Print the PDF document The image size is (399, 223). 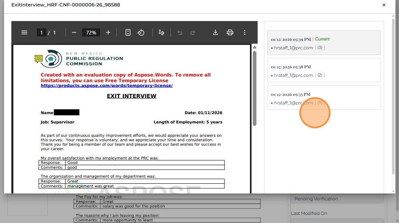230,32
